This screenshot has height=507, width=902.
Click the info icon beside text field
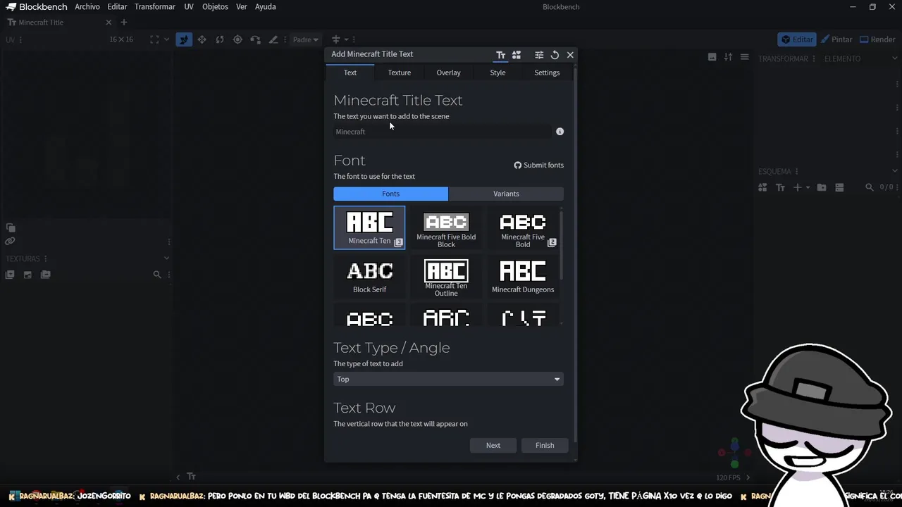click(x=560, y=132)
